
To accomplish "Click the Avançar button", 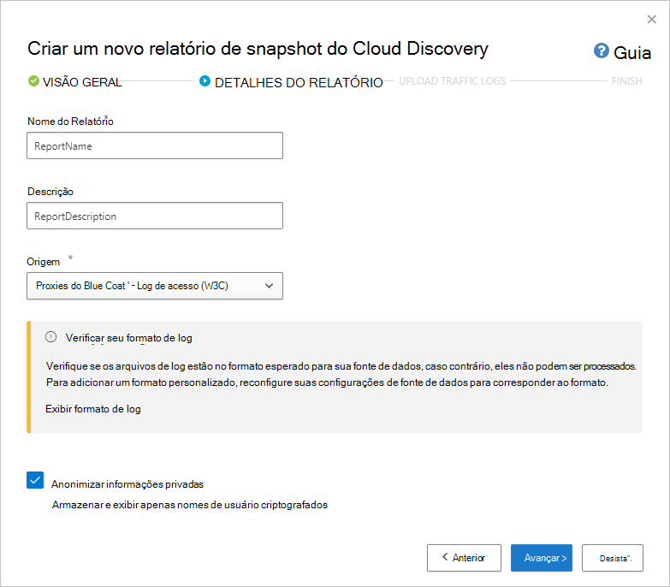I will (x=542, y=558).
